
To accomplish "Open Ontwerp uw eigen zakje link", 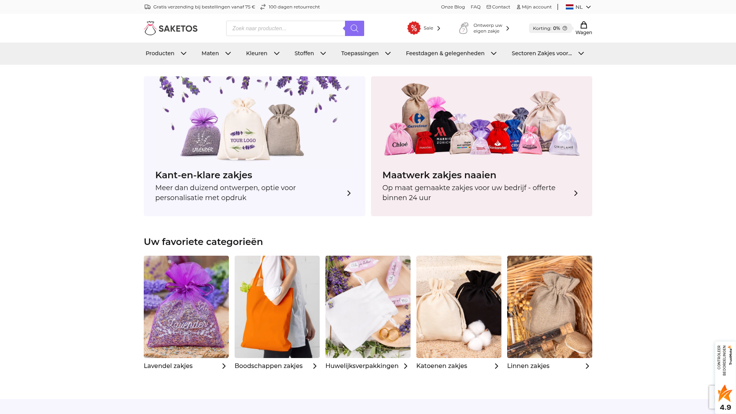I will (x=488, y=28).
